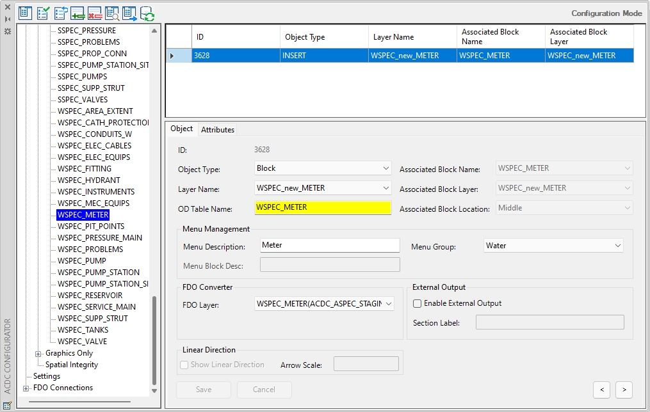The image size is (650, 412).
Task: Select WSPEC_METER in the tree
Action: tap(83, 215)
